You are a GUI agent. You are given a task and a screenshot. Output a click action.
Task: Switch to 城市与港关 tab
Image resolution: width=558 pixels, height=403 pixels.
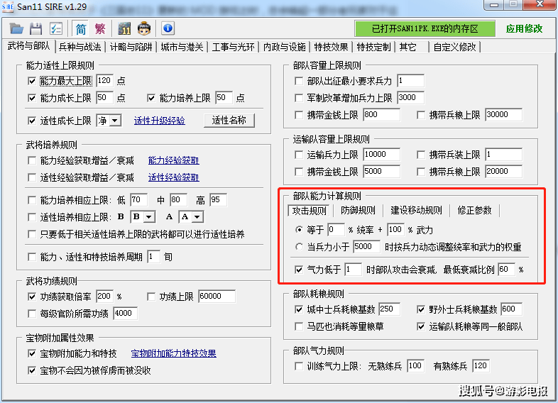click(182, 47)
